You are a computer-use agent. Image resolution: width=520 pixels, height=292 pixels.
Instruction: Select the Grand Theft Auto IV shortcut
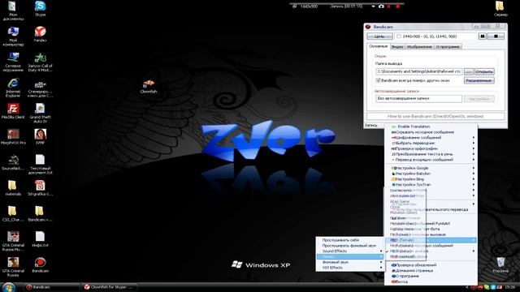point(40,109)
